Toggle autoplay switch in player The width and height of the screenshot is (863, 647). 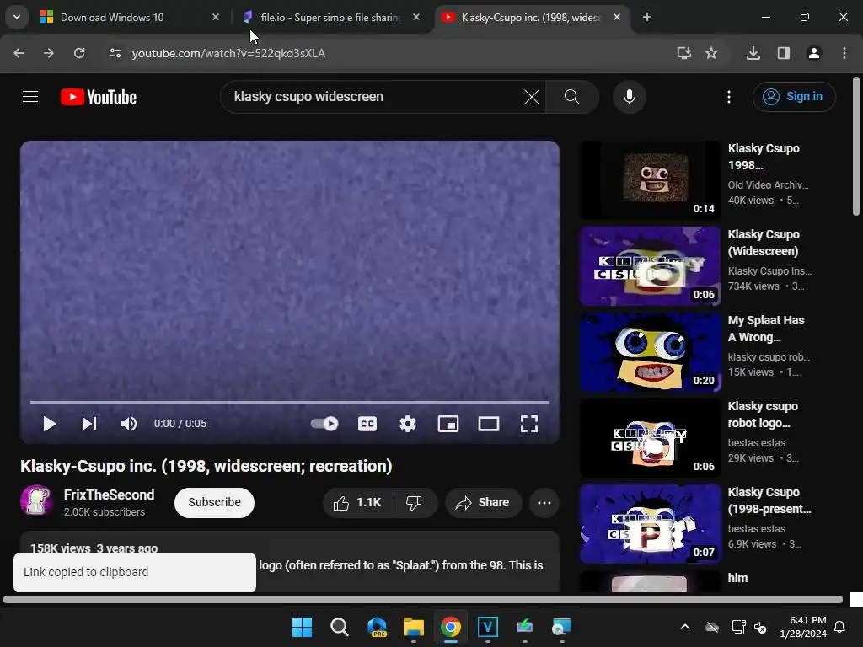click(x=324, y=424)
